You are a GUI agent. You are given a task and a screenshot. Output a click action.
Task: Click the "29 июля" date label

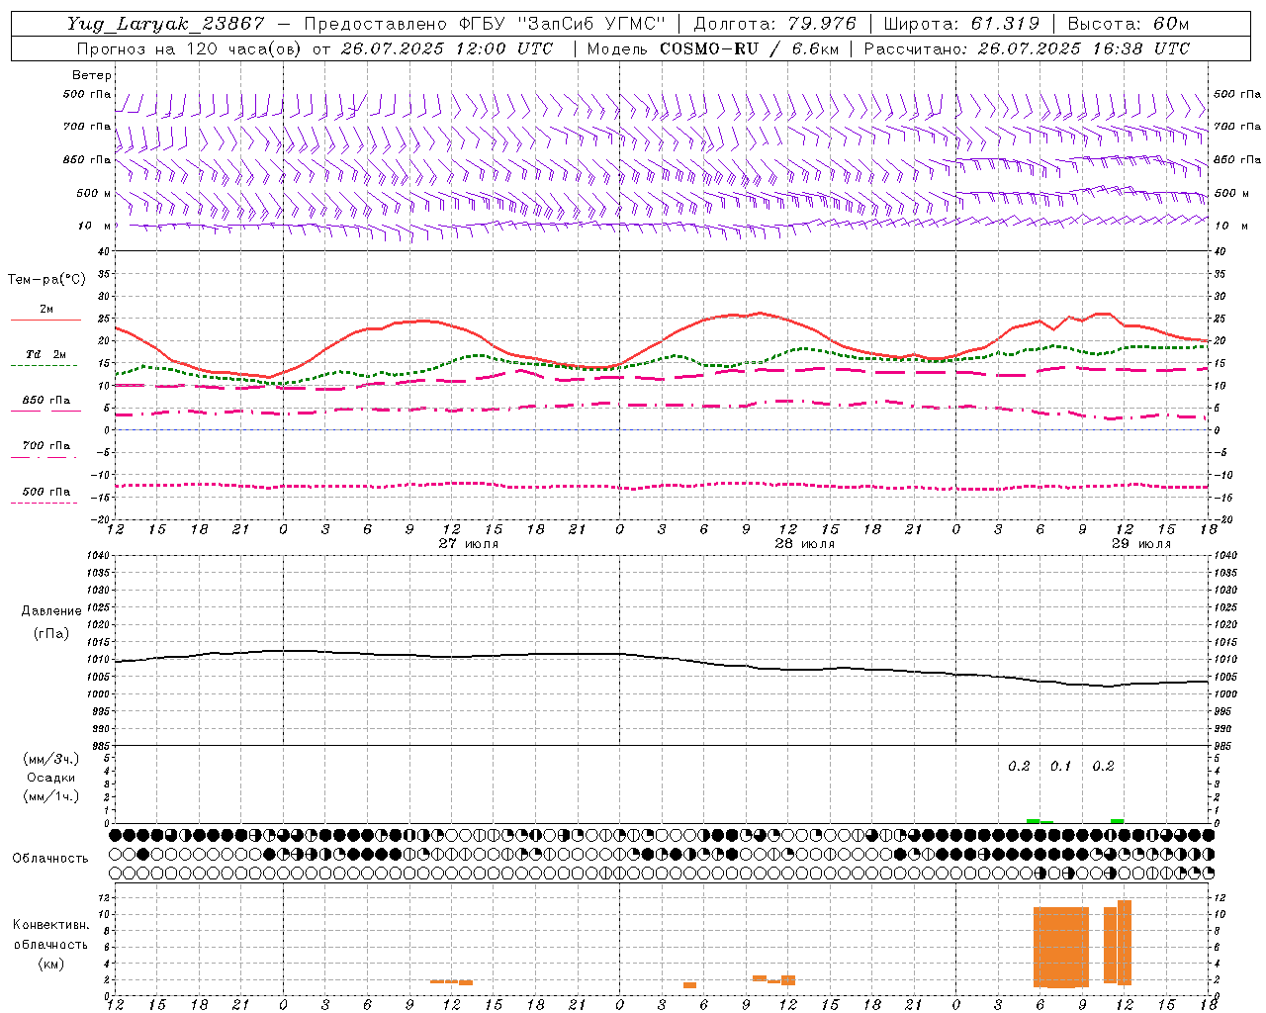1141,544
